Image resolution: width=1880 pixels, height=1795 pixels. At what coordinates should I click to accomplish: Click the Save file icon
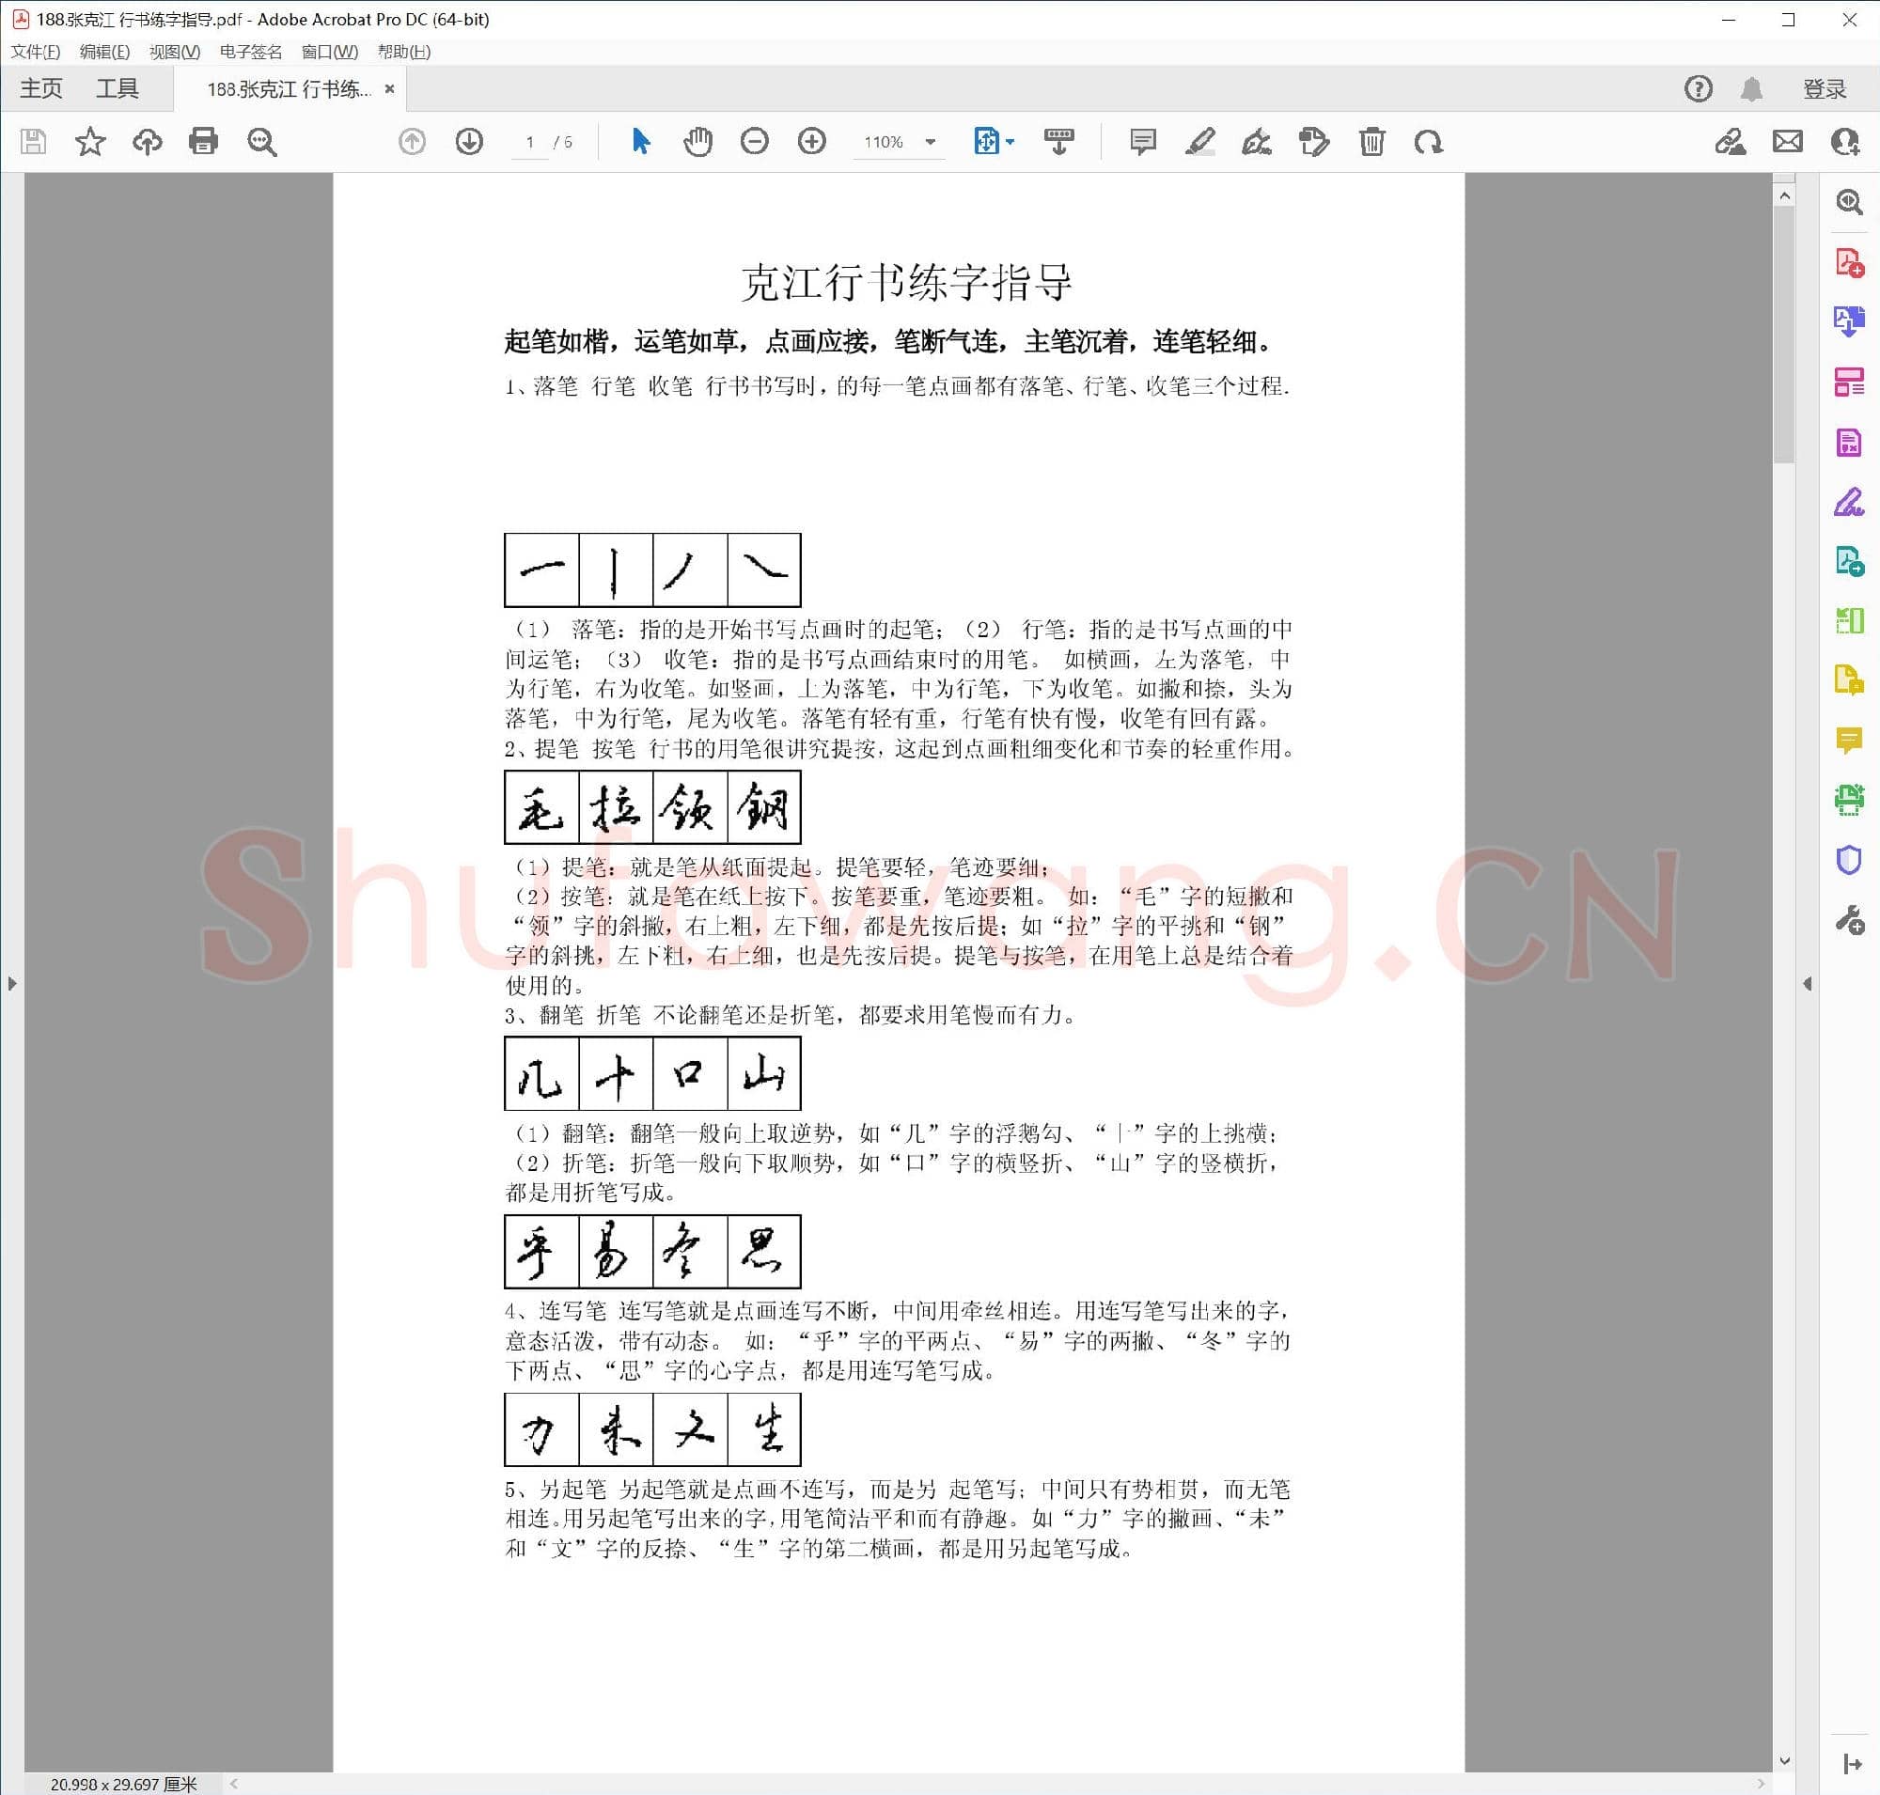[32, 142]
